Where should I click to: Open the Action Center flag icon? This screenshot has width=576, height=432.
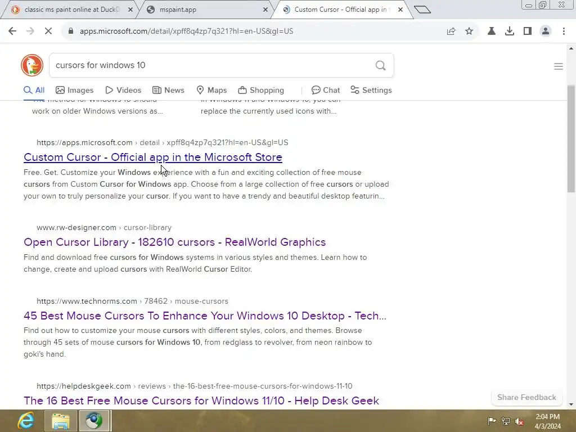[x=492, y=421]
